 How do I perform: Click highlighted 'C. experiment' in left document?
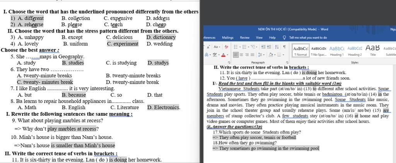point(123,44)
